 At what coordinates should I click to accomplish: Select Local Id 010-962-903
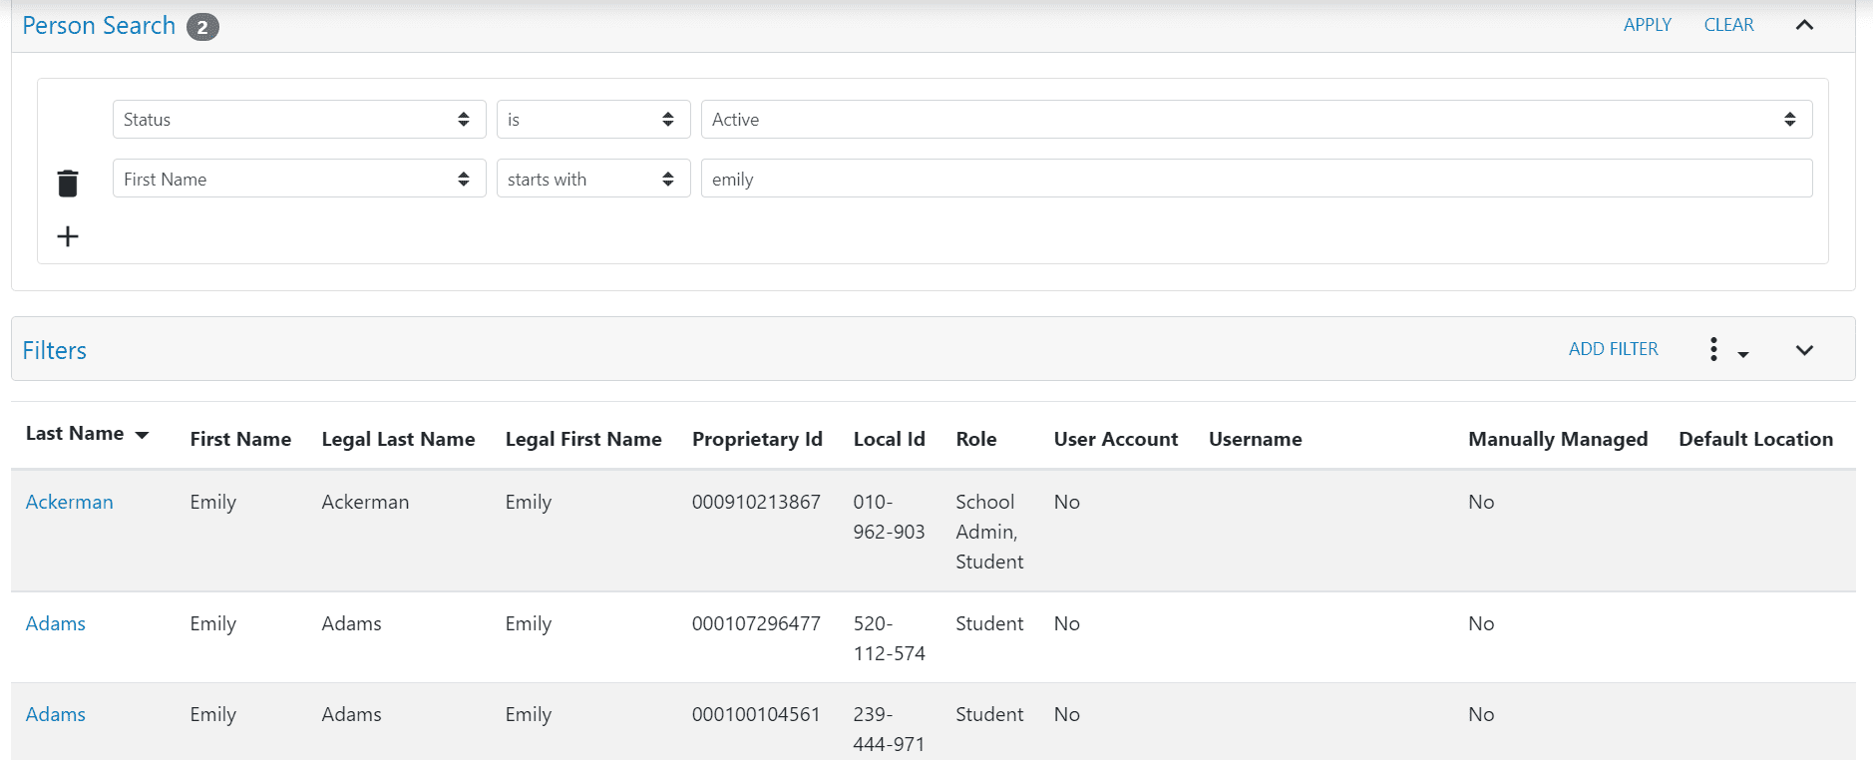pos(889,517)
